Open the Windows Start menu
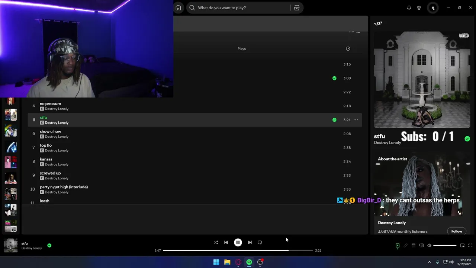476x268 pixels. (x=216, y=262)
